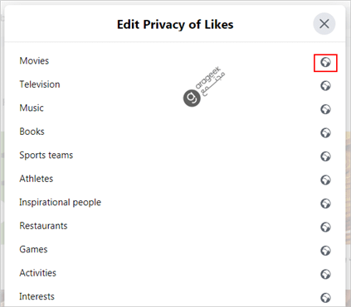Click the Interests privacy globe icon
This screenshot has width=351, height=307.
pos(325,298)
